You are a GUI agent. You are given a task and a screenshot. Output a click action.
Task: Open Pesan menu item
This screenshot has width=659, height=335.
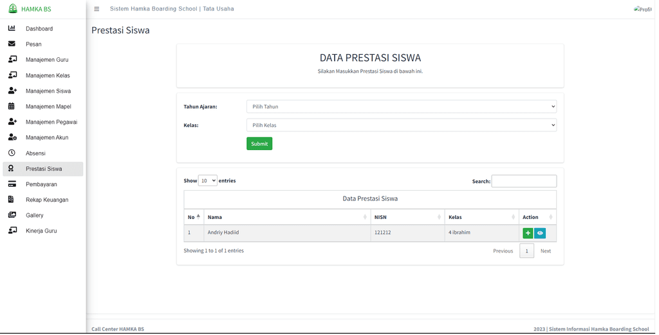(43, 44)
